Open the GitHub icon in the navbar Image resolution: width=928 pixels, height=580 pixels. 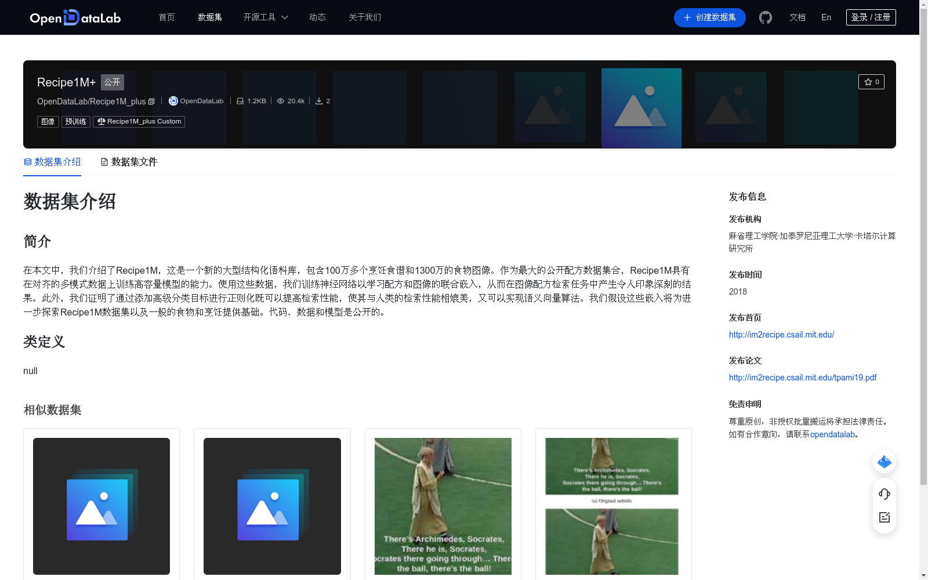[765, 17]
